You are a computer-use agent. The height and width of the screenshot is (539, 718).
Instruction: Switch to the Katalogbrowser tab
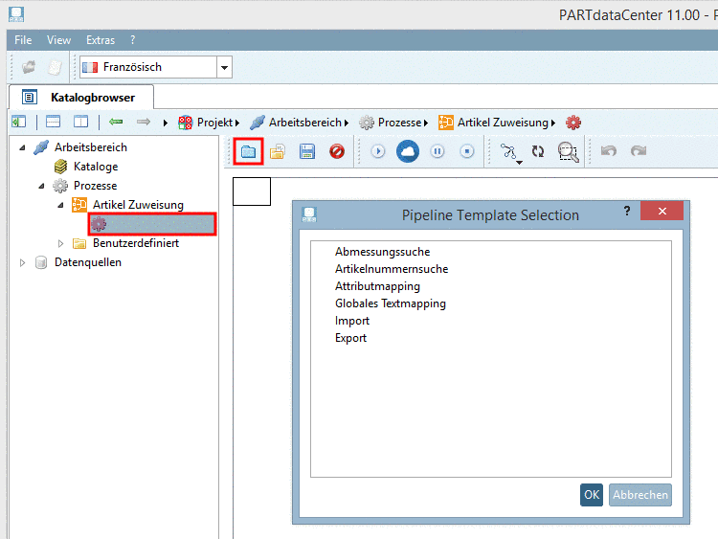[81, 97]
